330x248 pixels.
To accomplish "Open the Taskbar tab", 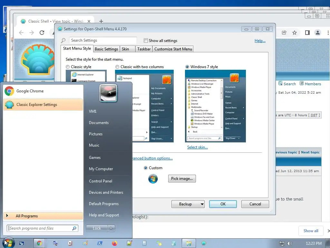I will tap(144, 49).
